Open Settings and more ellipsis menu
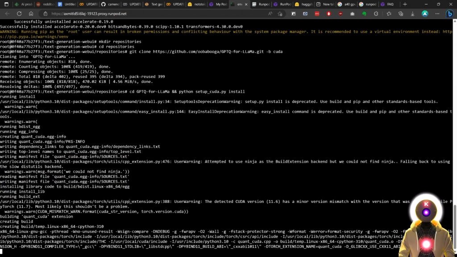The image size is (457, 257). point(437,14)
